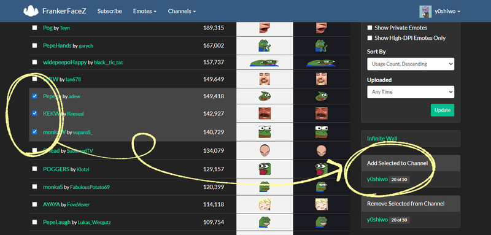Open the AYAYA emote link
Viewport: 491px width, 235px height.
pyautogui.click(x=52, y=204)
